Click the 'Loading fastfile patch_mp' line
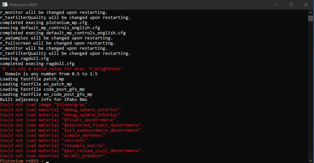Screen dimensions: 314x163 [x=32, y=79]
